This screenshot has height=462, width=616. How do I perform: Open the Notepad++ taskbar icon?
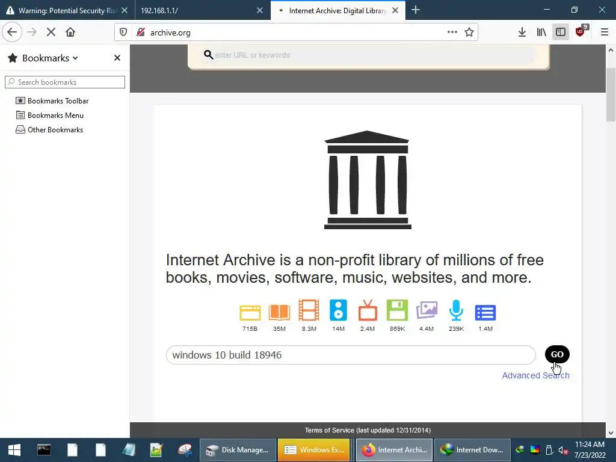pos(156,450)
